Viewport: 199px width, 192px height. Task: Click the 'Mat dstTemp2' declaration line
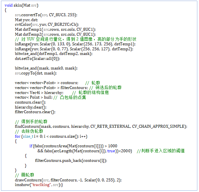55,34
